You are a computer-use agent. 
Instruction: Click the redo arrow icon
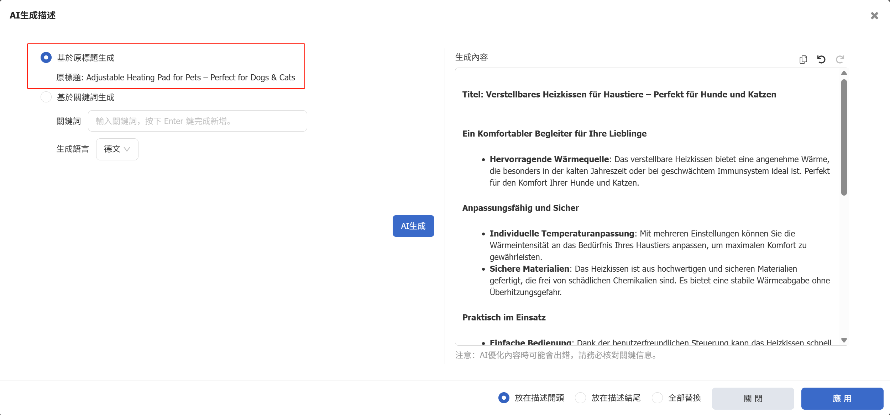(x=840, y=59)
